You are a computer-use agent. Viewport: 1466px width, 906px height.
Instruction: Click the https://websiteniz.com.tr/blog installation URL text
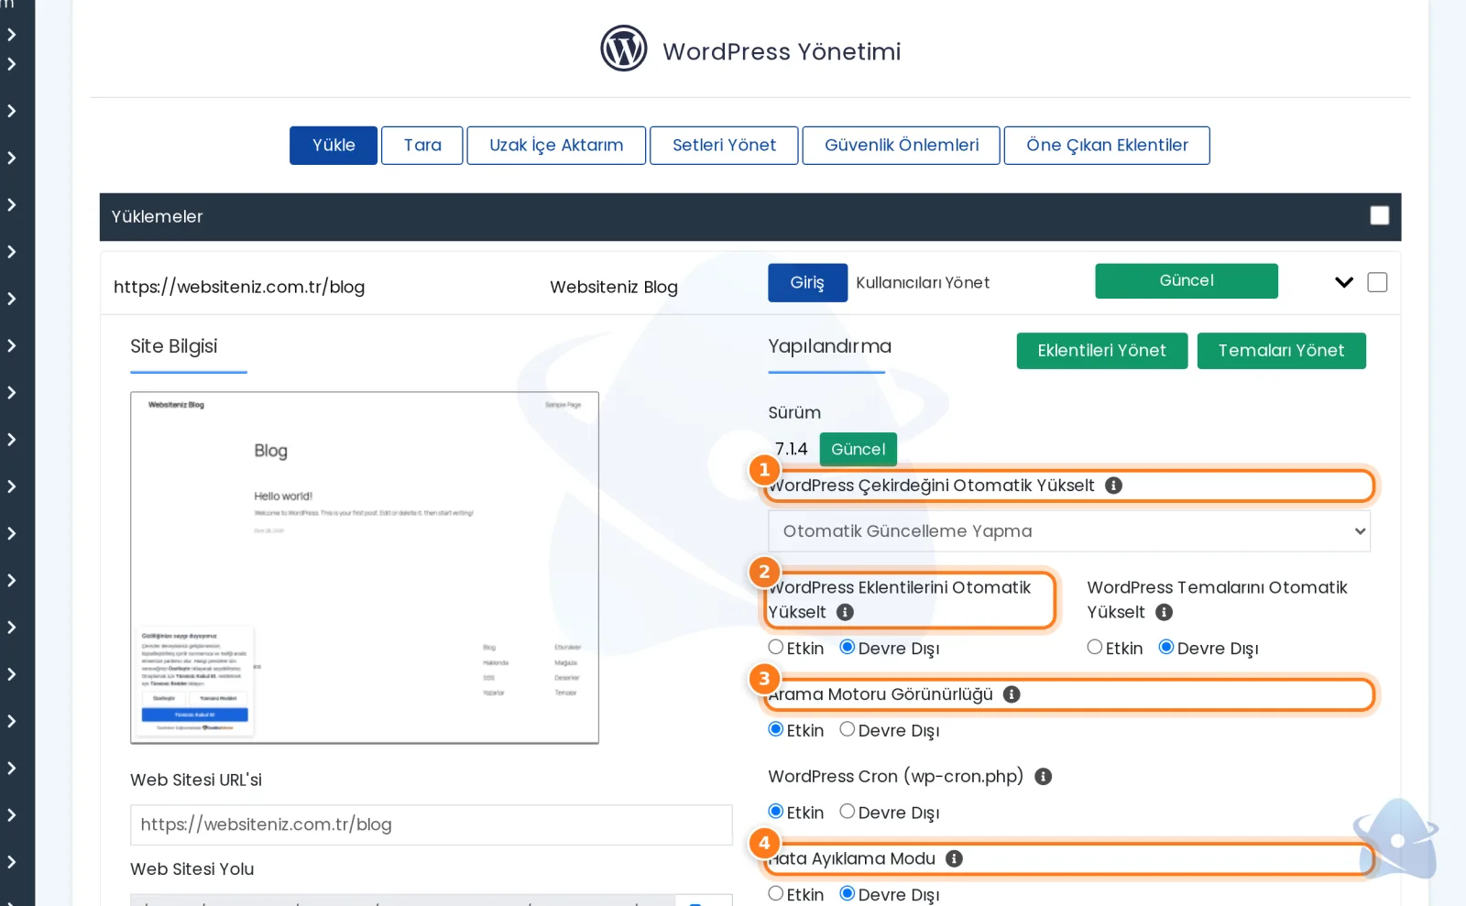click(x=239, y=287)
